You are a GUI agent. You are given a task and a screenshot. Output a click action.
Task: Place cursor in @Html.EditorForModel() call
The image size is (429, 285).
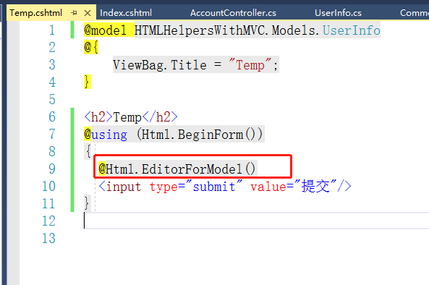pos(177,169)
